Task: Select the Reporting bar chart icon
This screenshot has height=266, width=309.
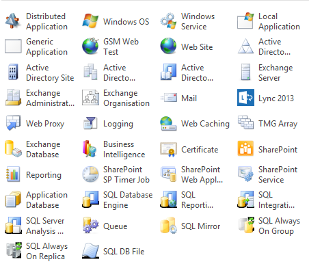Action: (13, 174)
